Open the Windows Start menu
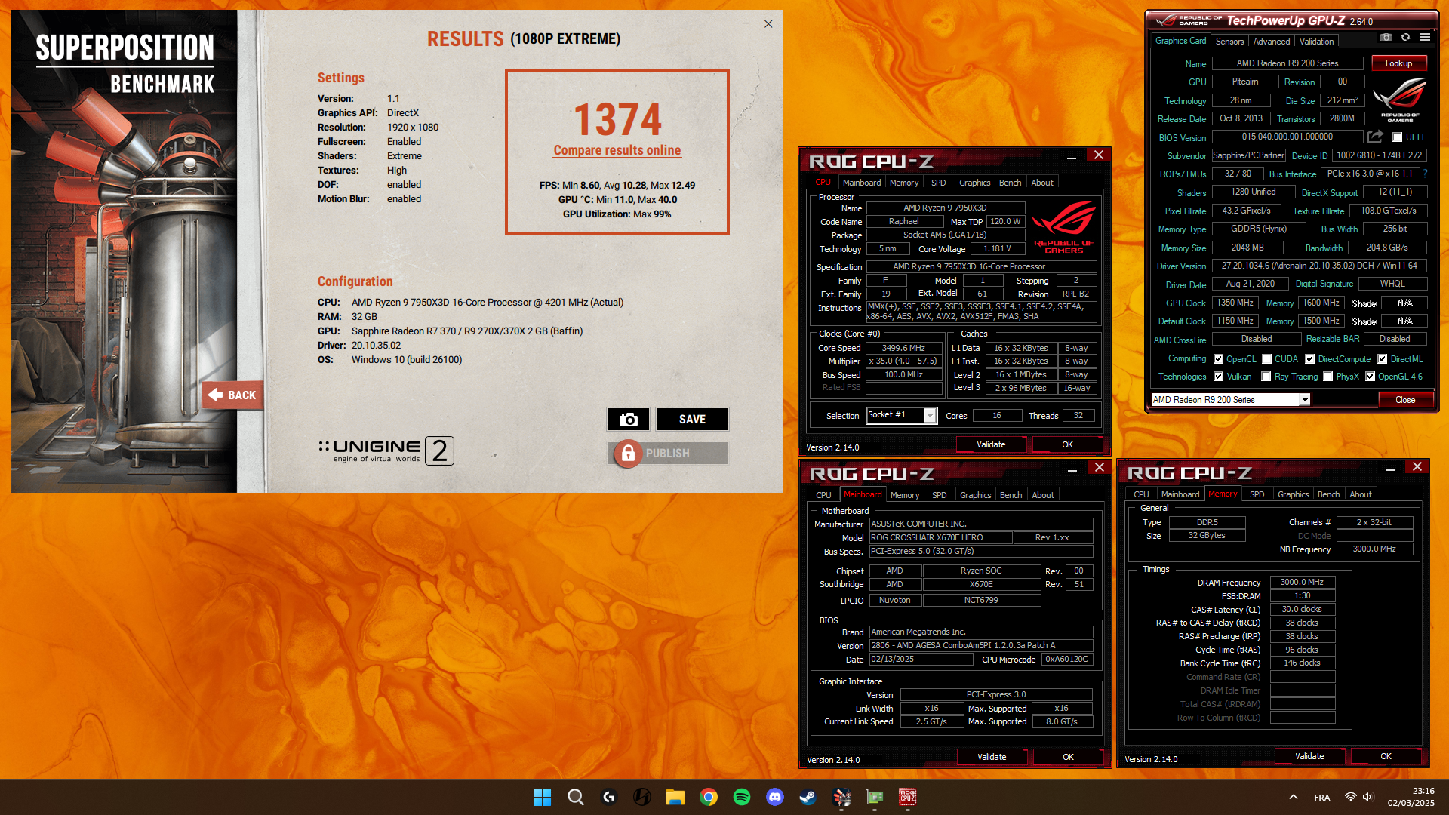The height and width of the screenshot is (815, 1449). tap(542, 797)
